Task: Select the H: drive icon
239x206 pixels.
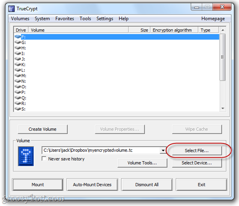Action: [x=18, y=48]
